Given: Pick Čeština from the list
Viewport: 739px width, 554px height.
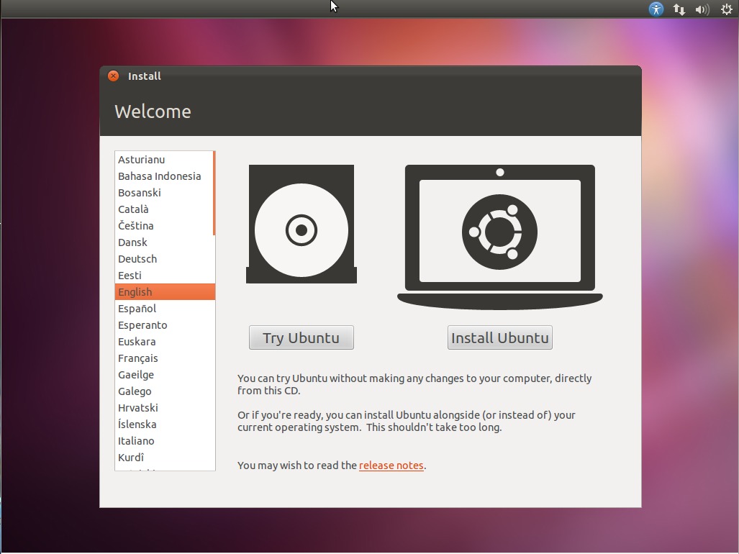Looking at the screenshot, I should (x=164, y=226).
